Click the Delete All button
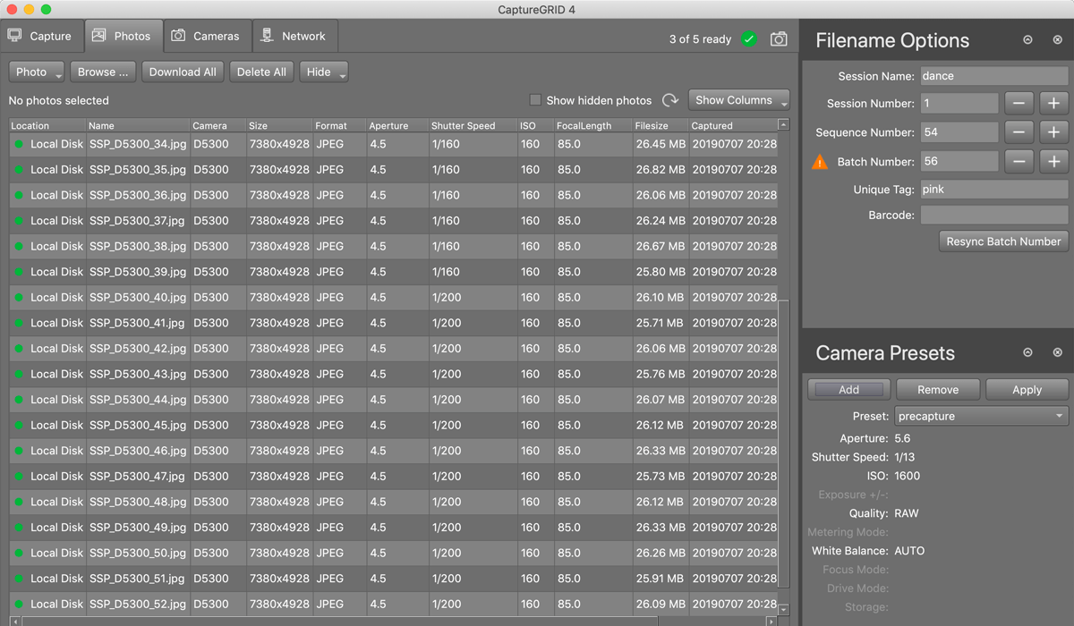1074x626 pixels. [x=261, y=72]
